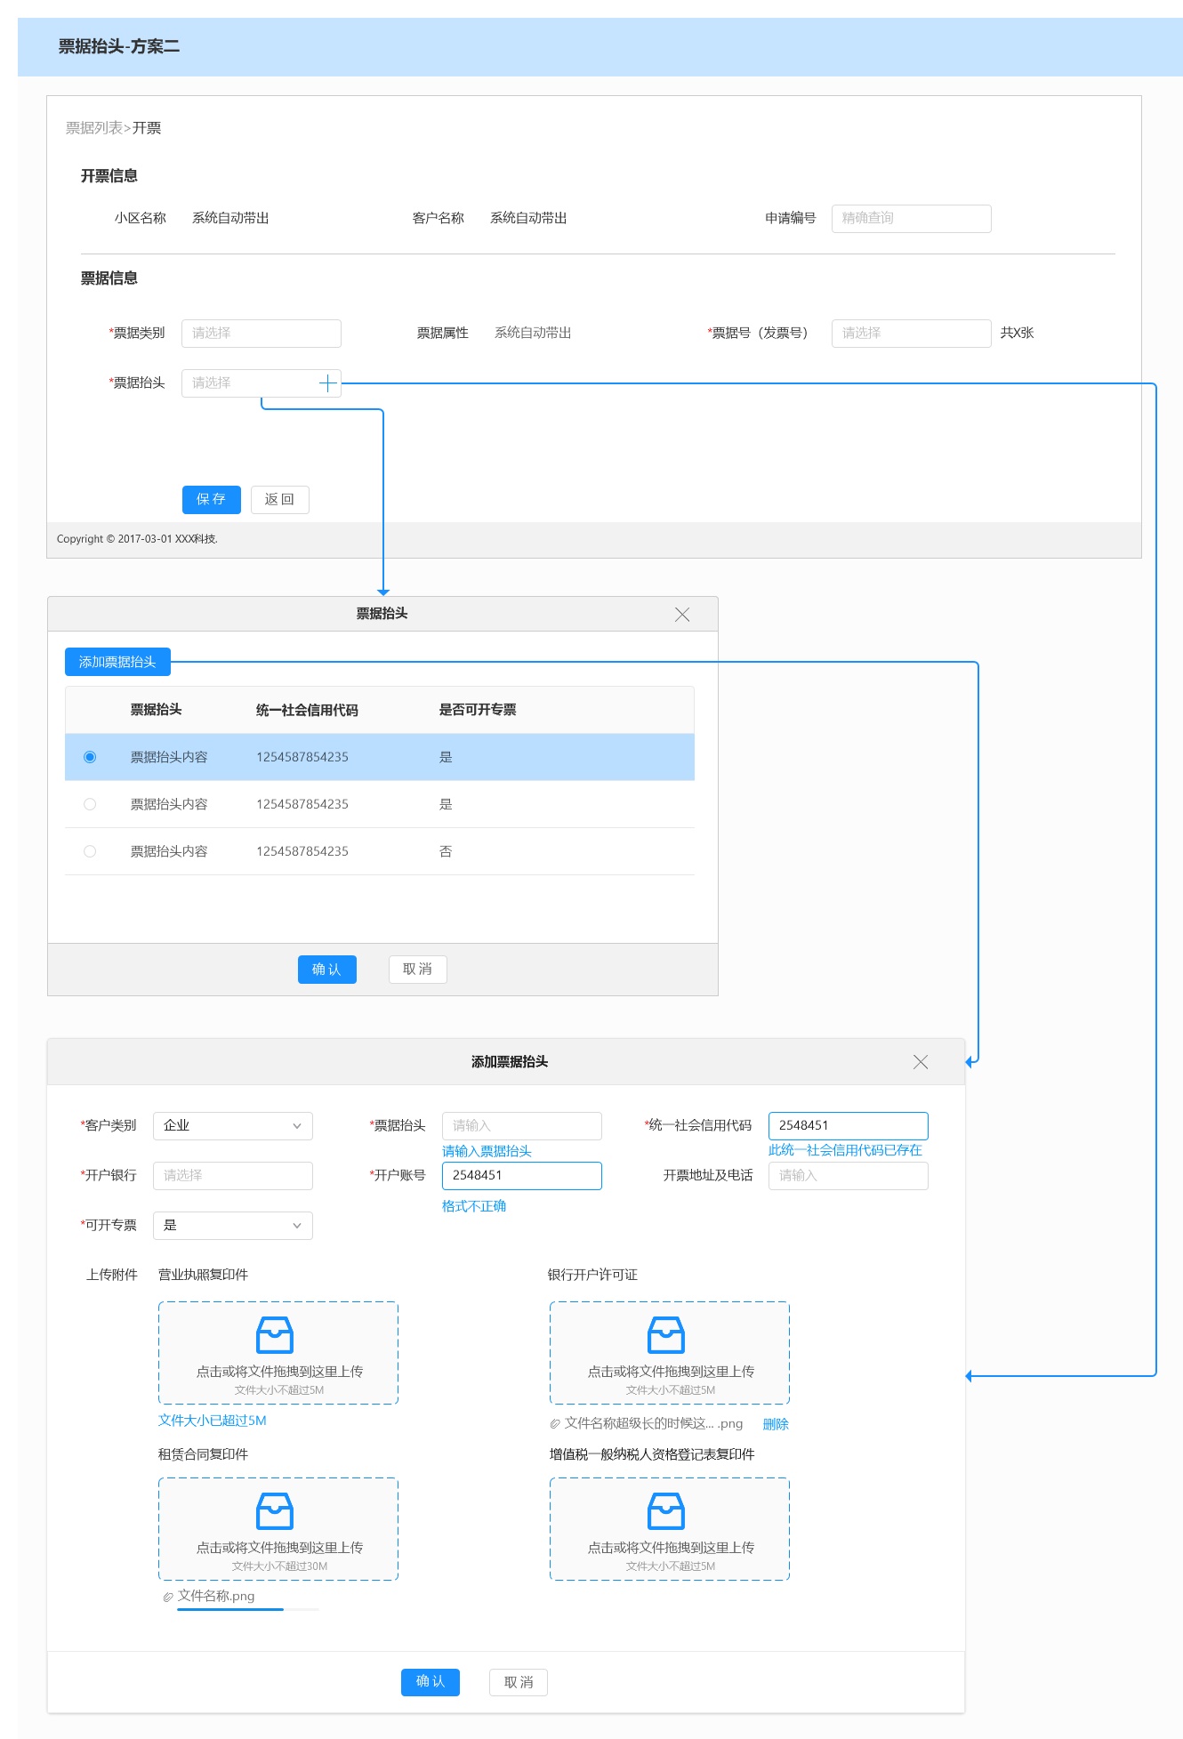Click the plus icon in 票据抬头 field
Screen dimensions: 1183x1739
point(327,383)
